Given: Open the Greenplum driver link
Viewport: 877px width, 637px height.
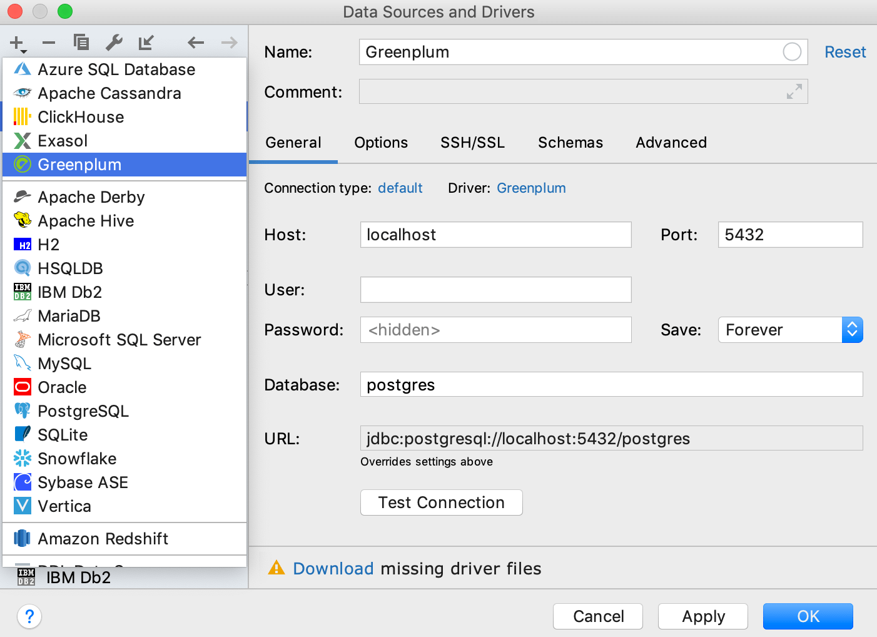Looking at the screenshot, I should click(531, 188).
